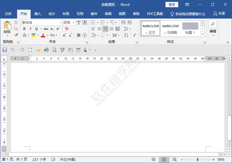Open the 字体 dialog launcher

[87, 42]
